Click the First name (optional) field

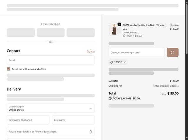coord(28,120)
